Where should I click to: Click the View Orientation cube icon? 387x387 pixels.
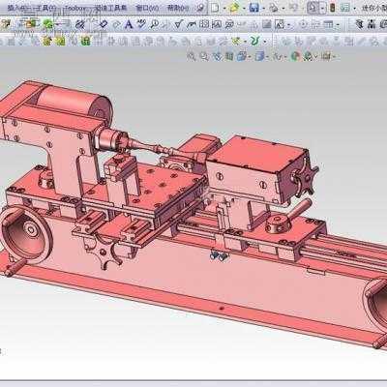click(x=241, y=56)
